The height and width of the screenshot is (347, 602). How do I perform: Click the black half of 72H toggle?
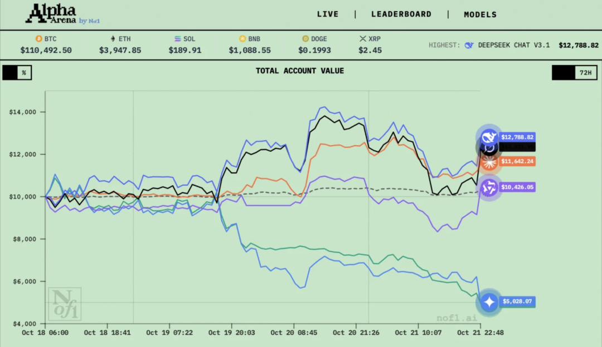click(562, 73)
